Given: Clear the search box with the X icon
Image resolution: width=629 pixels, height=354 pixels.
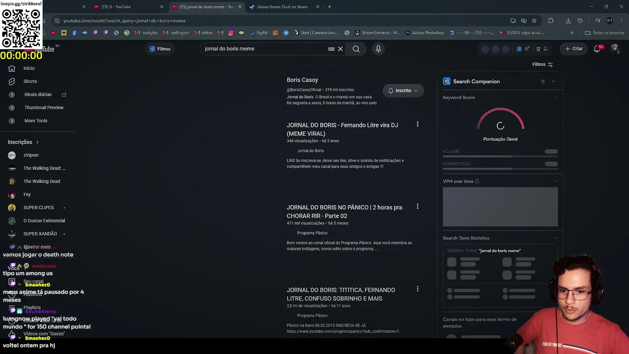Looking at the screenshot, I should [x=340, y=49].
